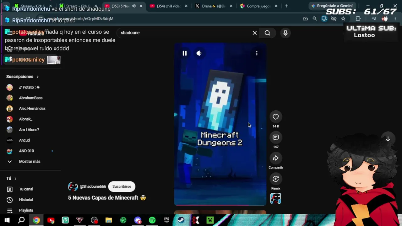Mute the Shorts video volume
The height and width of the screenshot is (226, 402).
[x=199, y=53]
